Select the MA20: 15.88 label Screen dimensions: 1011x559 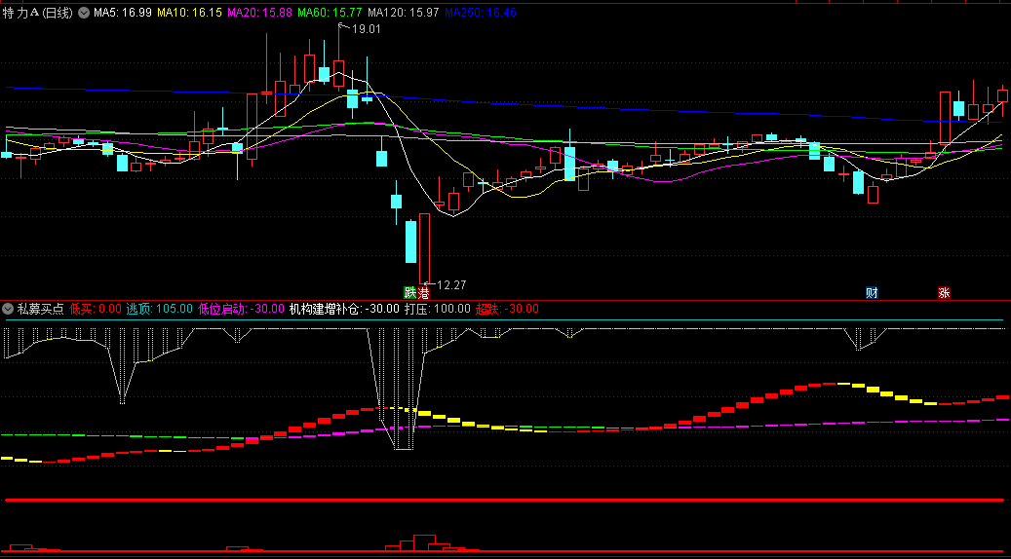[260, 13]
